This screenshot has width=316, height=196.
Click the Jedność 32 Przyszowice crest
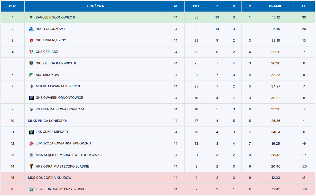click(x=31, y=189)
